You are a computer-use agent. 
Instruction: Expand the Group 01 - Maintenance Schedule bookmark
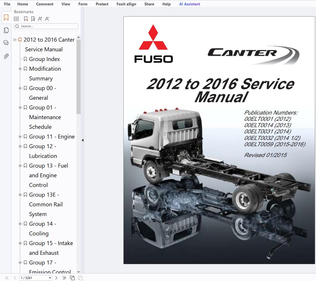(x=20, y=107)
